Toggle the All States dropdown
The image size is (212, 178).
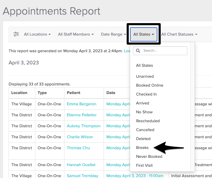pos(144,34)
